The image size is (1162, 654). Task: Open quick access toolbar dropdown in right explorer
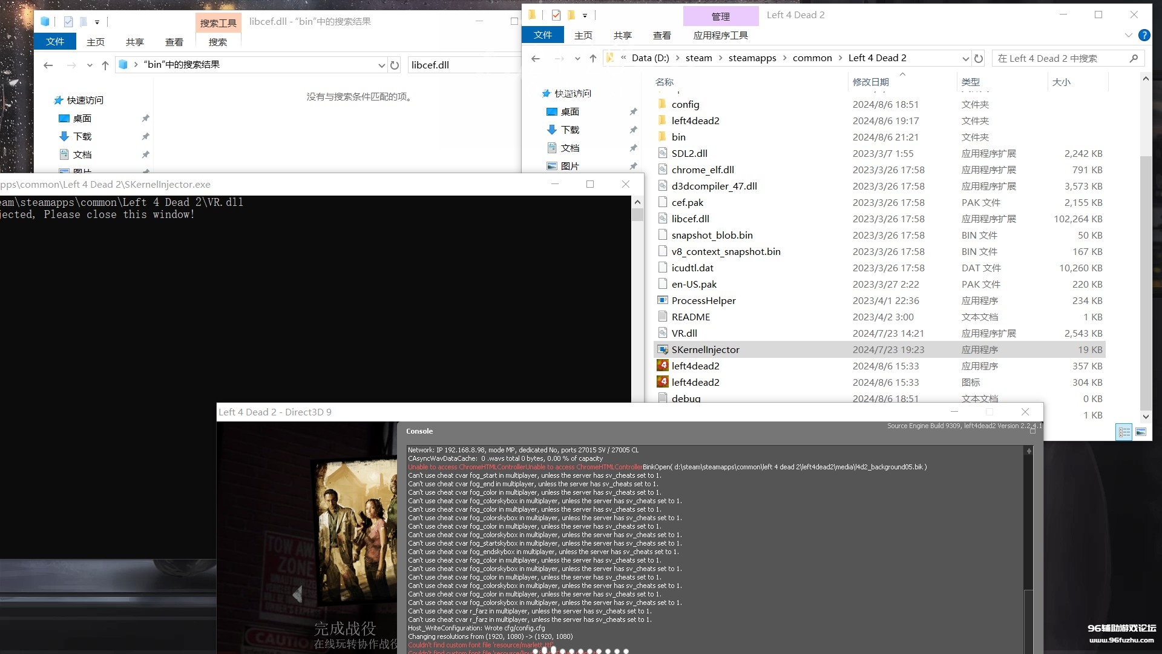tap(585, 15)
